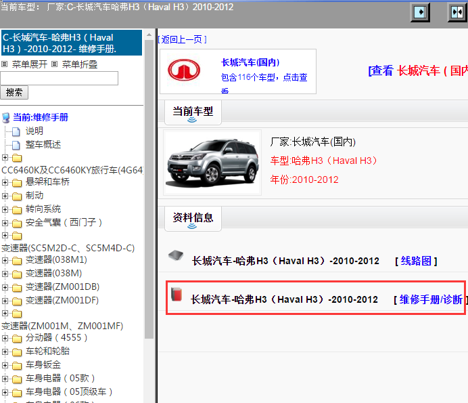Expand the 车身钣金 tree node
This screenshot has height=403, width=468.
point(5,365)
